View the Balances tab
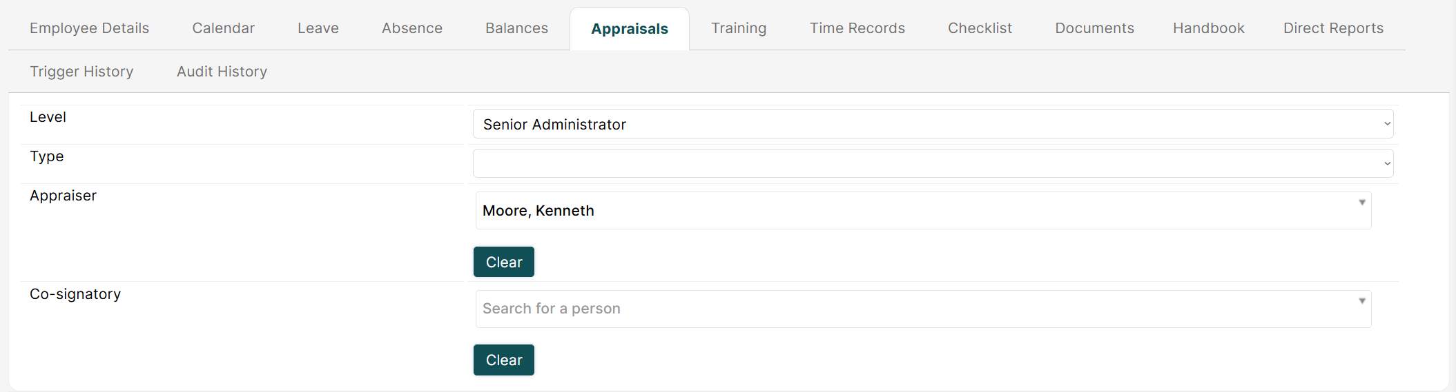This screenshot has height=392, width=1456. (x=516, y=28)
